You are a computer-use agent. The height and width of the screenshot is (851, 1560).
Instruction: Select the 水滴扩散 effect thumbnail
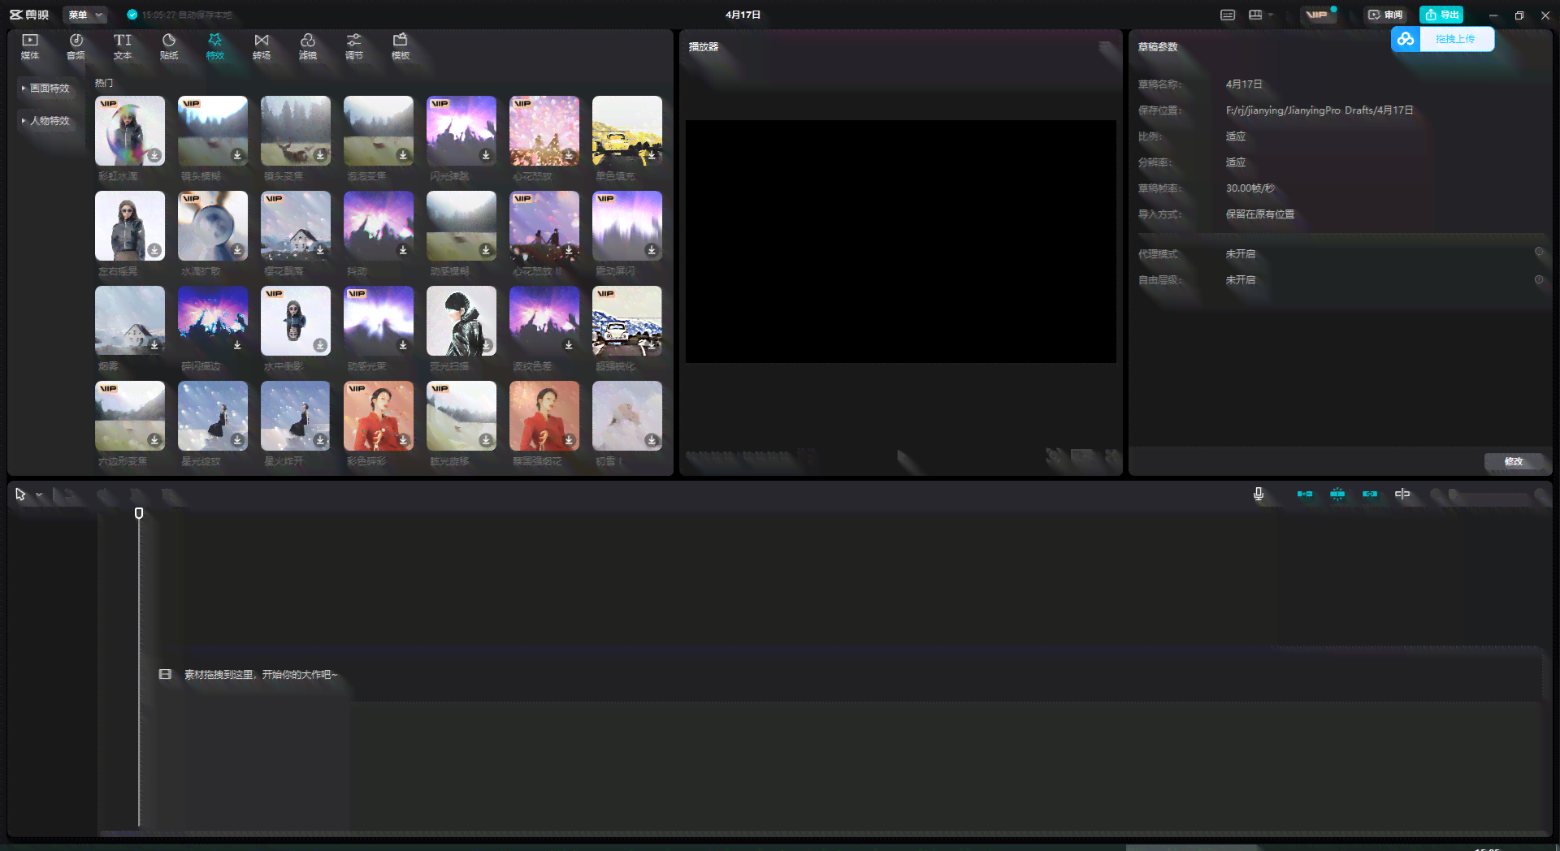(x=213, y=226)
